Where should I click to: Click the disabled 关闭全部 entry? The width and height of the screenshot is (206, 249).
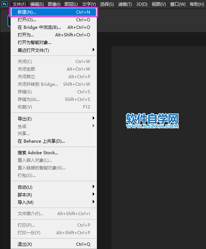click(54, 69)
